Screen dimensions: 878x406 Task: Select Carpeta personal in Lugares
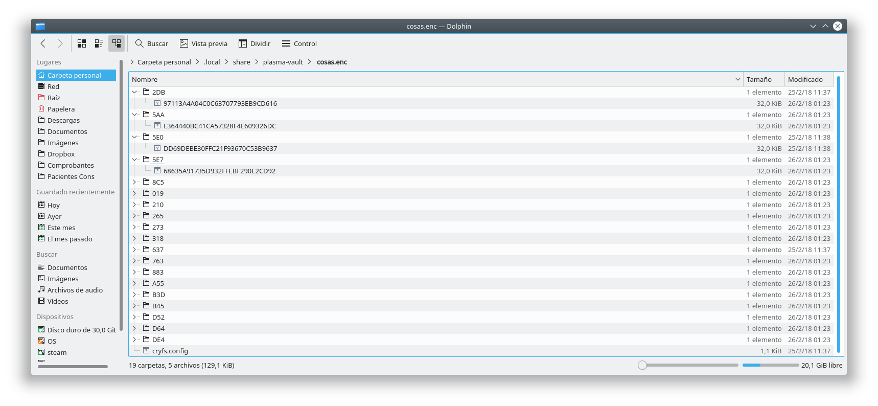[76, 75]
